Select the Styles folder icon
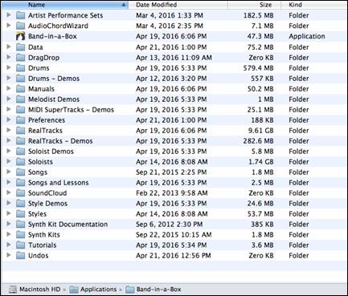The height and width of the screenshot is (296, 348). [20, 214]
